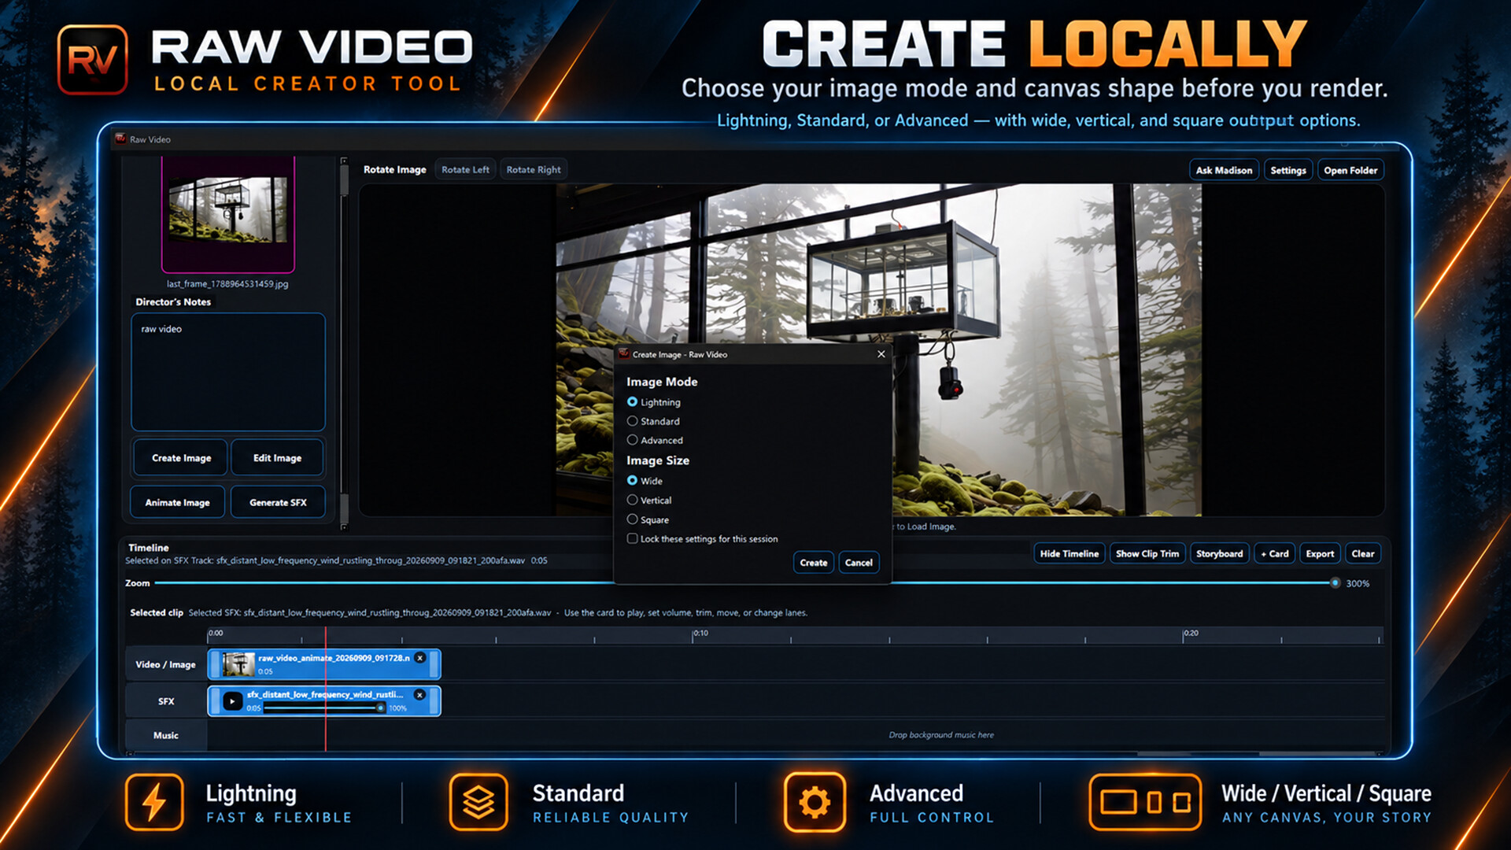Open the Settings button

tap(1288, 170)
